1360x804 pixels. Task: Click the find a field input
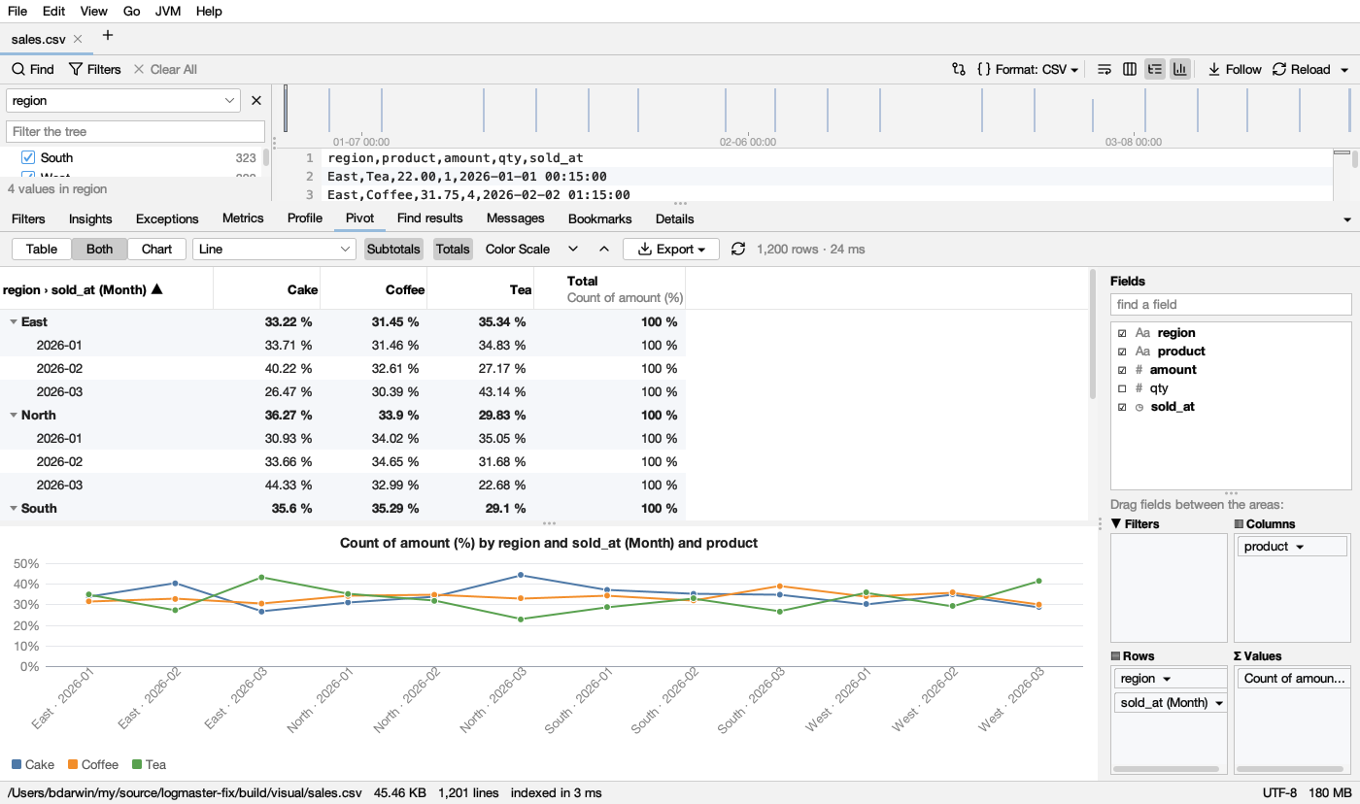[x=1231, y=304]
